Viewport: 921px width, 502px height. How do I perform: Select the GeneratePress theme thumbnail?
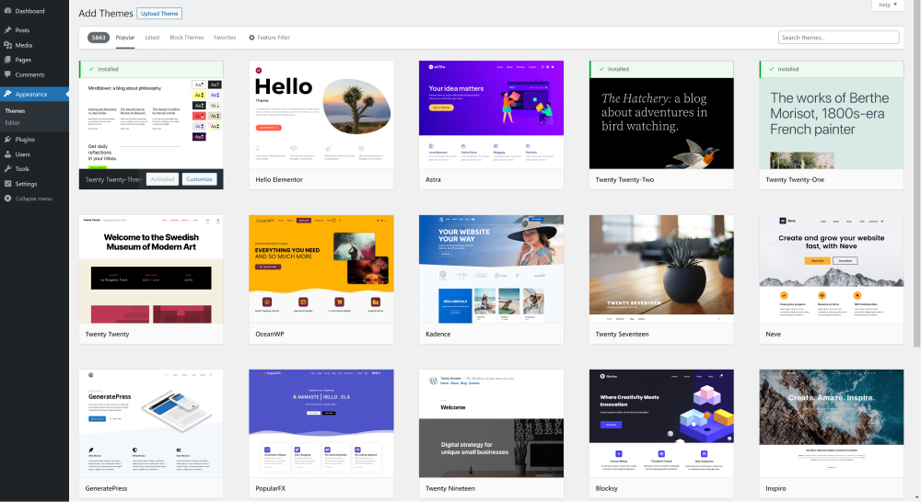[151, 424]
